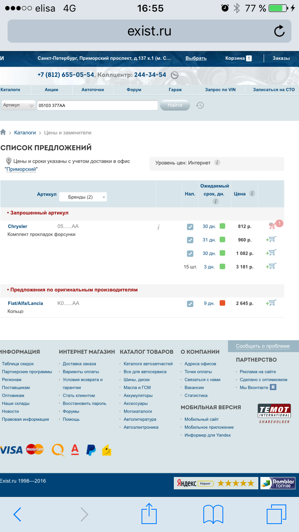Open Таблица скидок footer link
Viewport: 299px width, 532px height.
point(18,364)
